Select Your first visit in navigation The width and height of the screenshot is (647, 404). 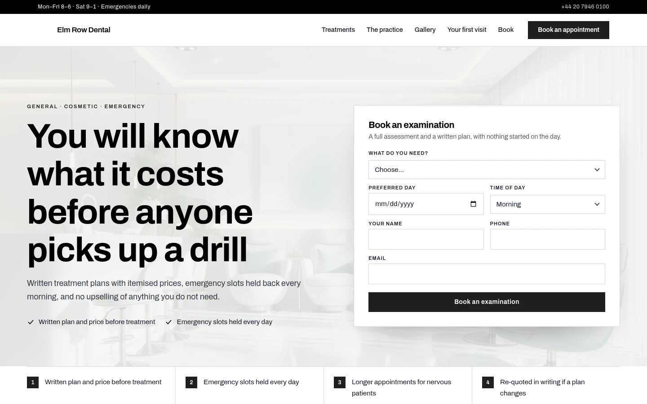(467, 30)
